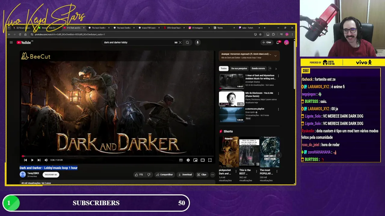
Task: Create a Clipe from the video
Action: (202, 175)
